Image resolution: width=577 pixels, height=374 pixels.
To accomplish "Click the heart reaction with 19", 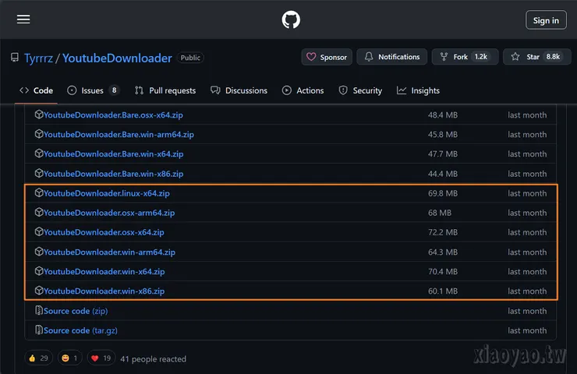I will point(101,358).
